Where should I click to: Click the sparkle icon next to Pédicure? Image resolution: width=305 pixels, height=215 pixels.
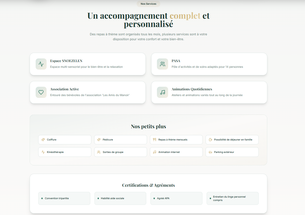coord(99,139)
